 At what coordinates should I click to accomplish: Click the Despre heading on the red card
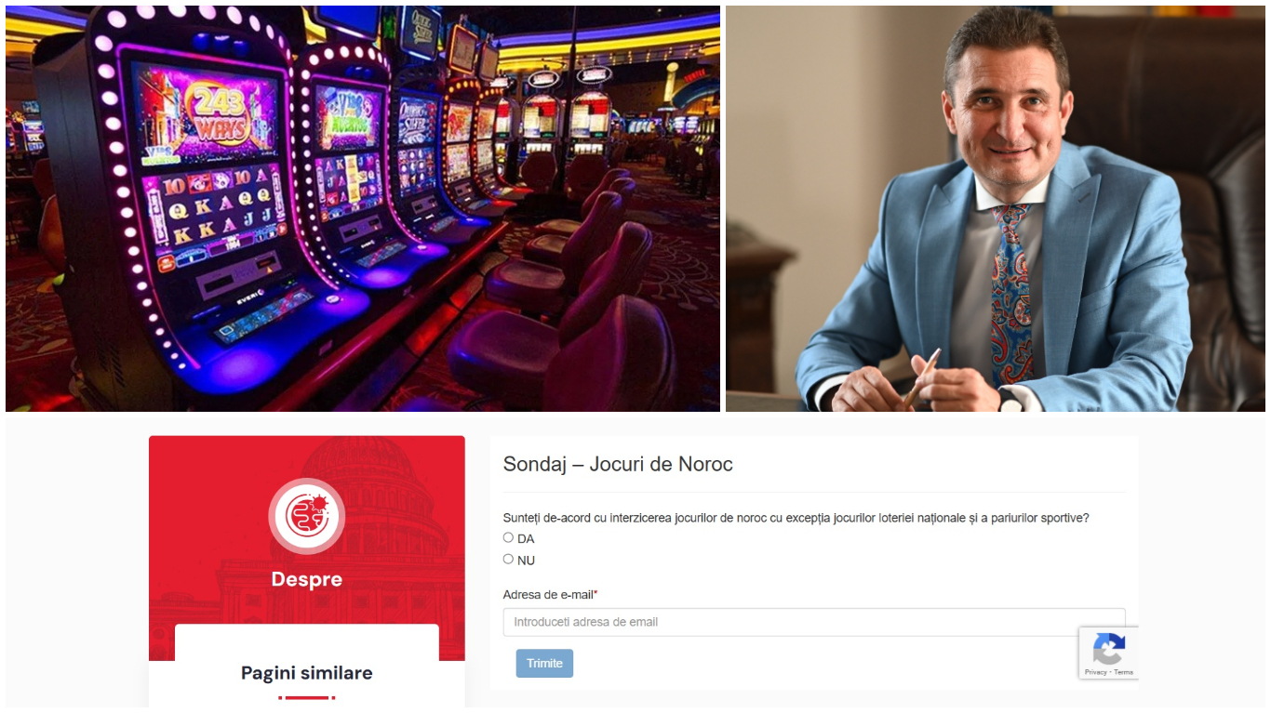coord(307,579)
